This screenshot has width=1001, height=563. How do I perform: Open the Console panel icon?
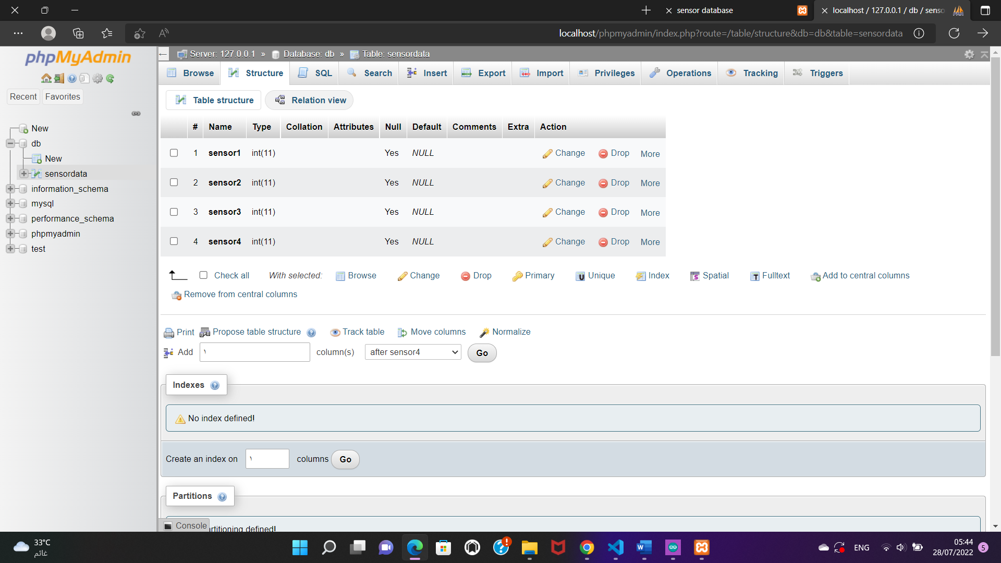pos(168,525)
